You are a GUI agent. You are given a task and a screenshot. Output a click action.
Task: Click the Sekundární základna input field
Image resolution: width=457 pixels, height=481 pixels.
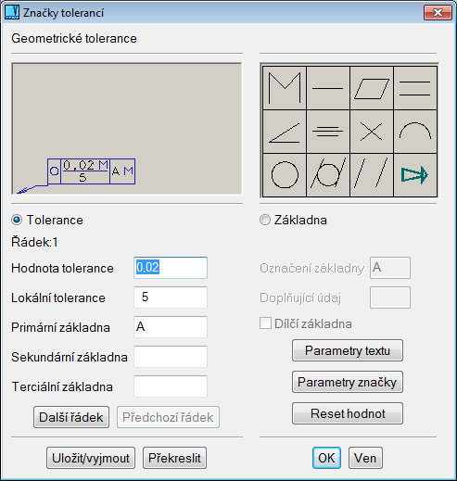point(171,357)
